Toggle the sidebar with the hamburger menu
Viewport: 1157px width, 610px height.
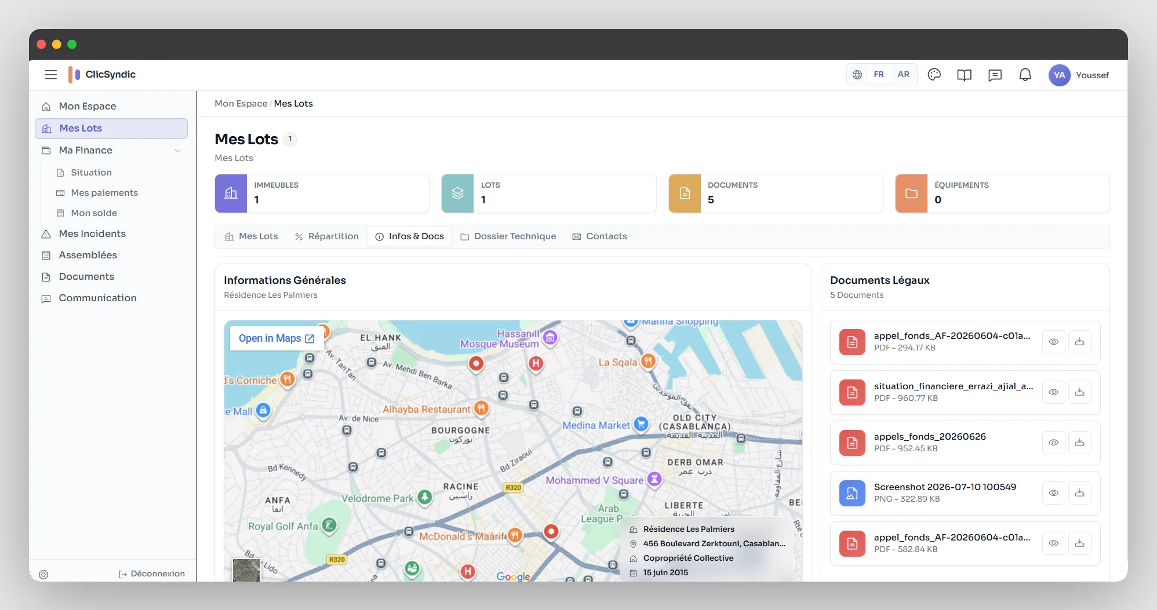(x=51, y=75)
